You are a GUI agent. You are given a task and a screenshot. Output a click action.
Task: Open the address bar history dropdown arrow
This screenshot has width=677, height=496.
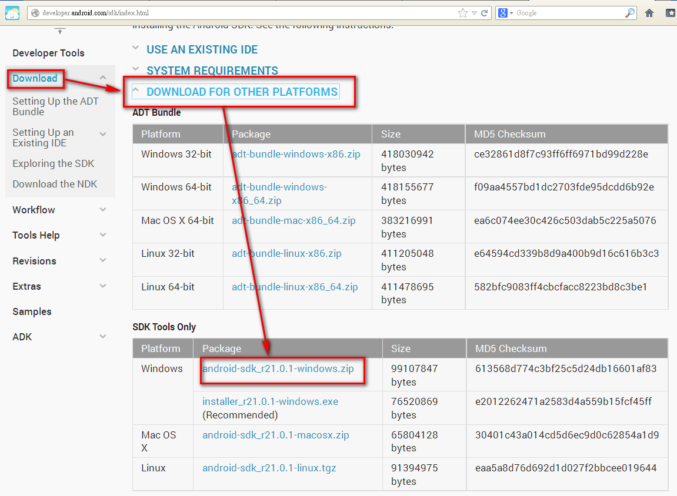(x=474, y=13)
